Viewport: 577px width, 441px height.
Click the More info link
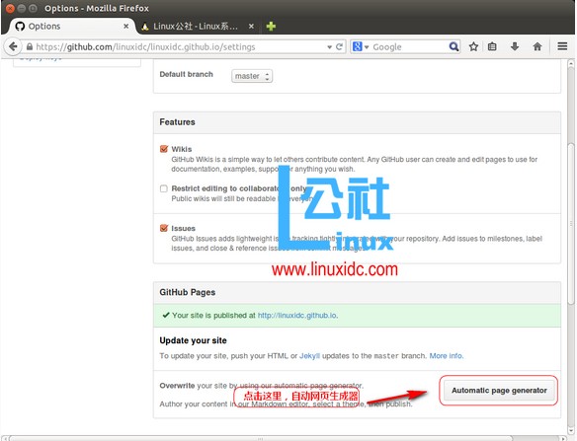coord(447,356)
